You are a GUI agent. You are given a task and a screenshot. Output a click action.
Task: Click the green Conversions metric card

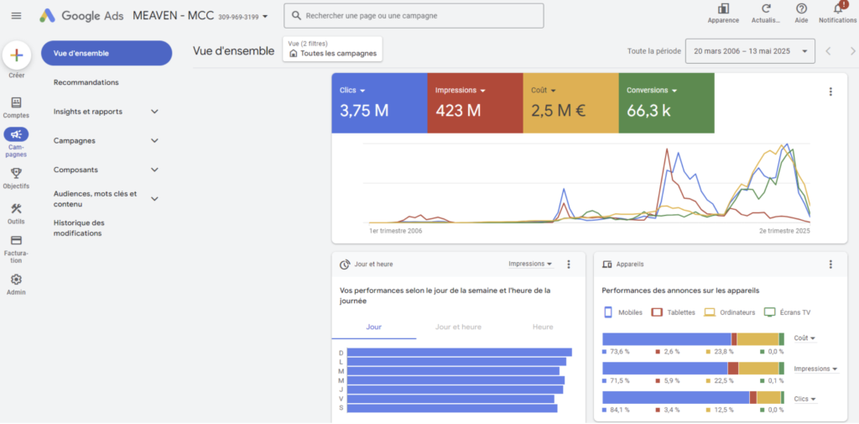point(666,102)
